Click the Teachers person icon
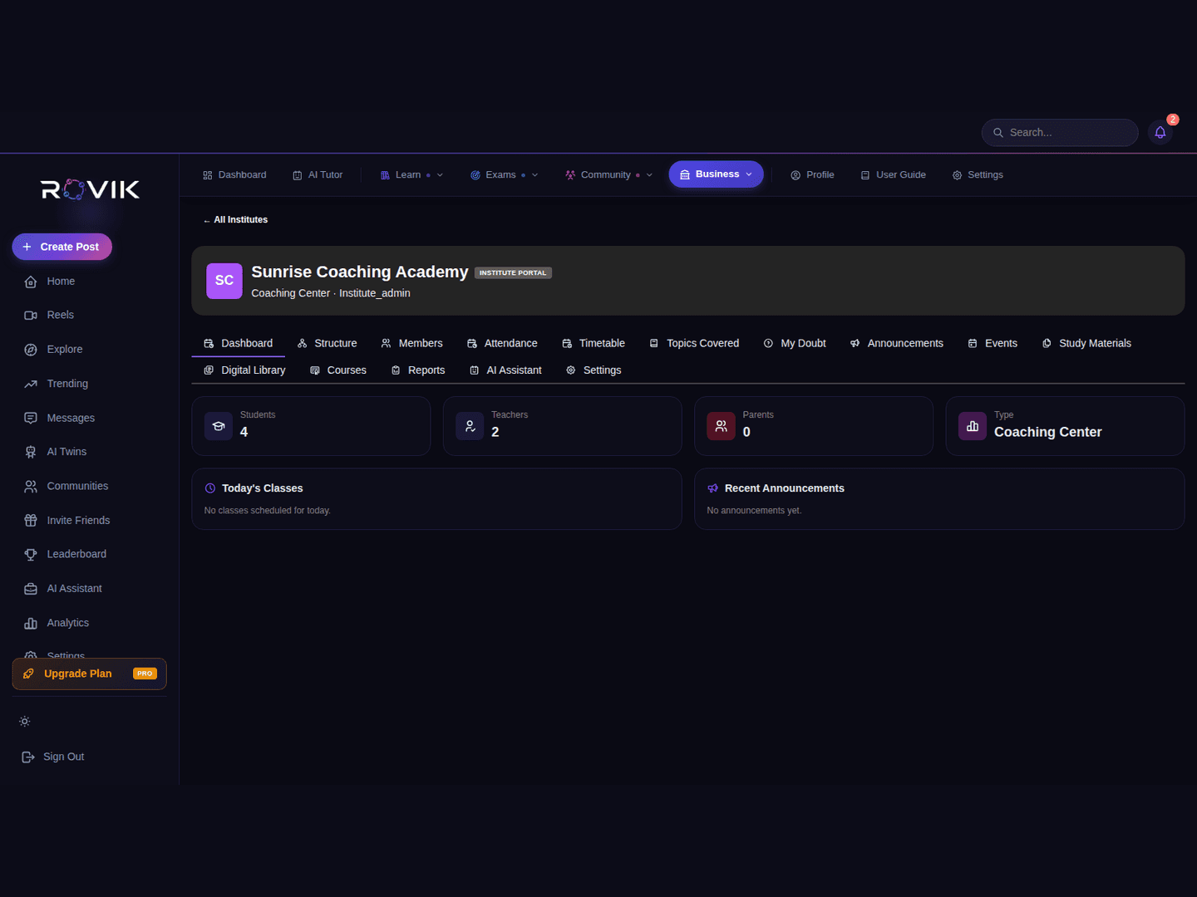 tap(470, 426)
